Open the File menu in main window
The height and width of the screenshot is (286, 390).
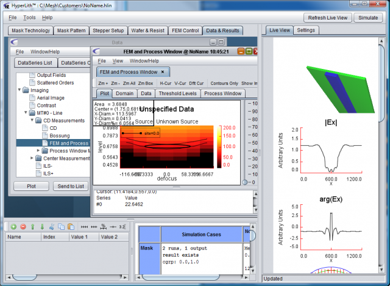tap(12, 18)
